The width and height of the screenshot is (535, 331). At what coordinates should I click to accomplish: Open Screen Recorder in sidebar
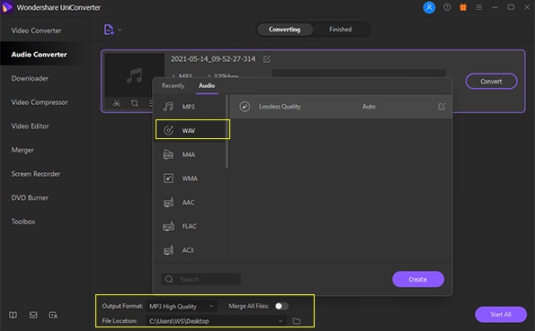pyautogui.click(x=35, y=174)
